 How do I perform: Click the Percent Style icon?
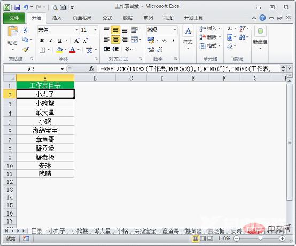(164, 40)
